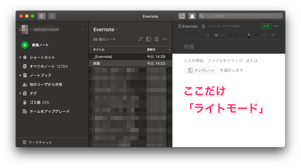The image size is (301, 168).
Task: Click the Evernote notebook label in editor
Action: click(188, 26)
